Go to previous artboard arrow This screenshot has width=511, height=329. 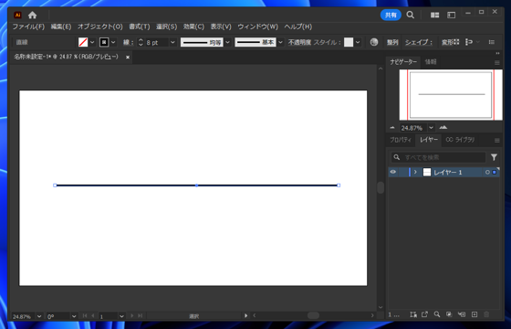93,315
